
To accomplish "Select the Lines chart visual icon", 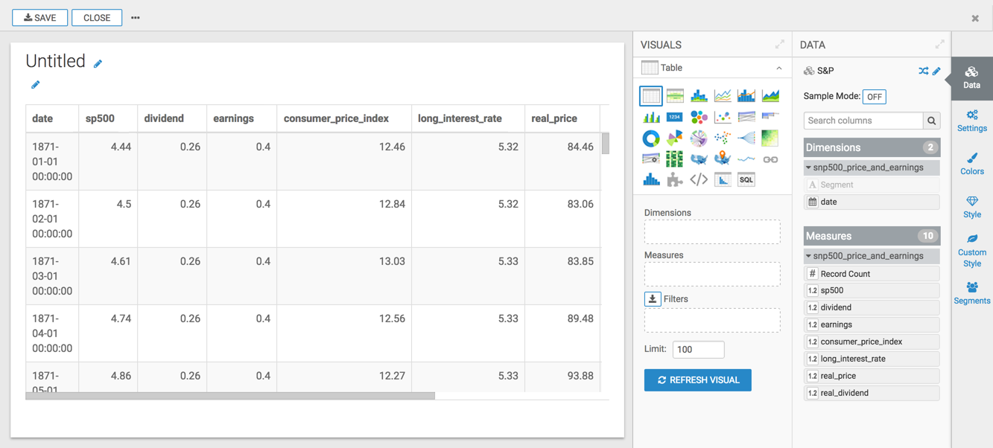I will click(x=722, y=96).
